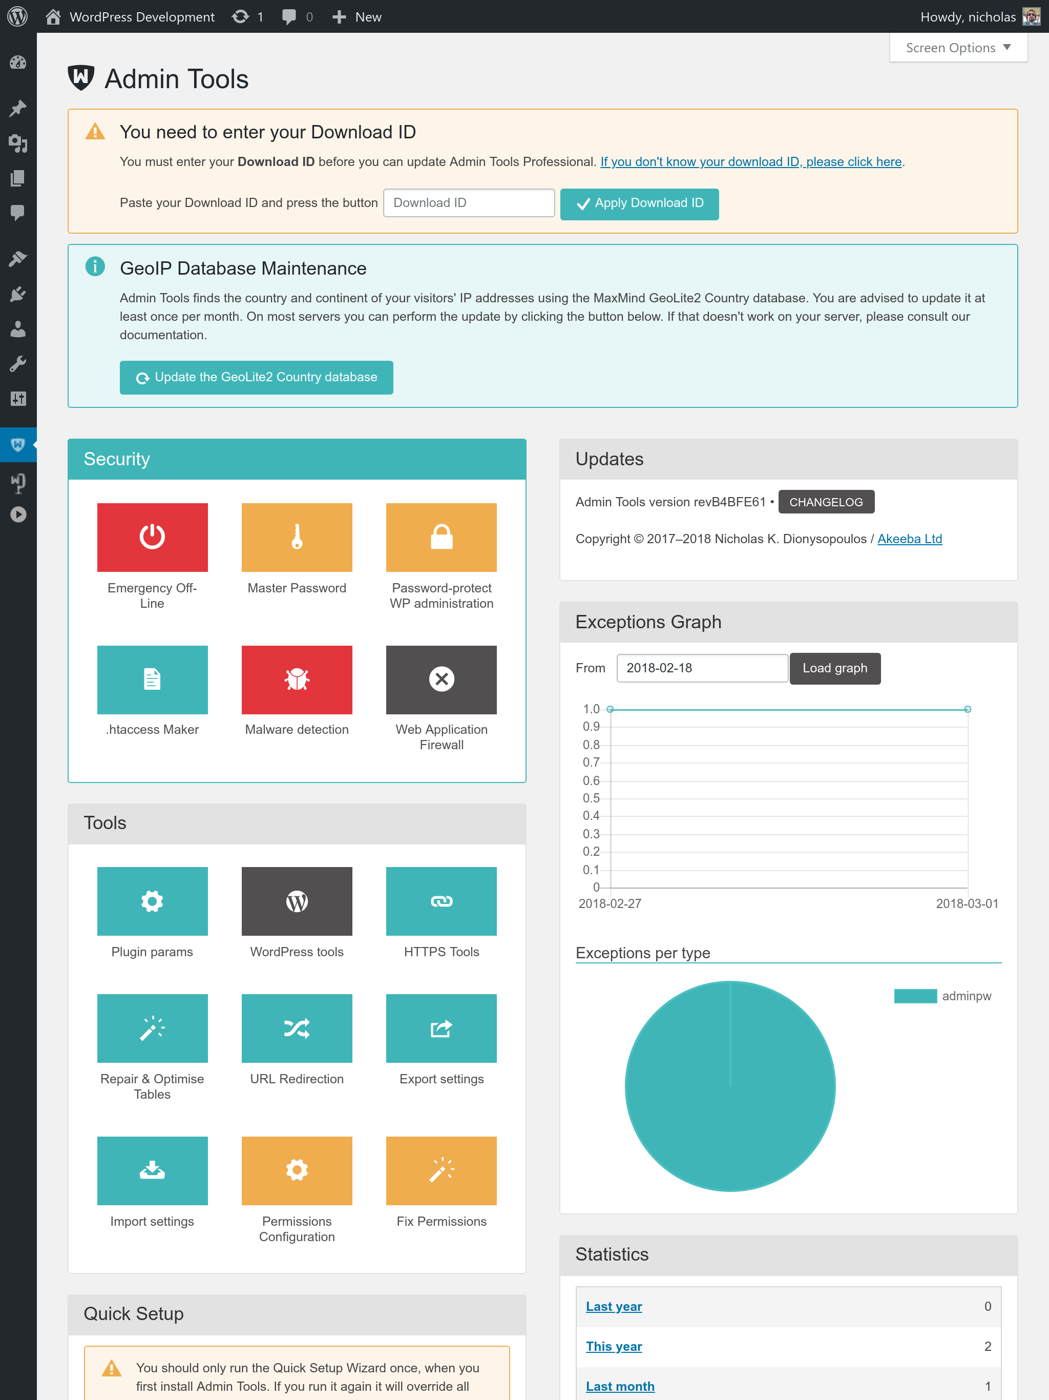
Task: Open the Users sidebar icon
Action: [18, 328]
